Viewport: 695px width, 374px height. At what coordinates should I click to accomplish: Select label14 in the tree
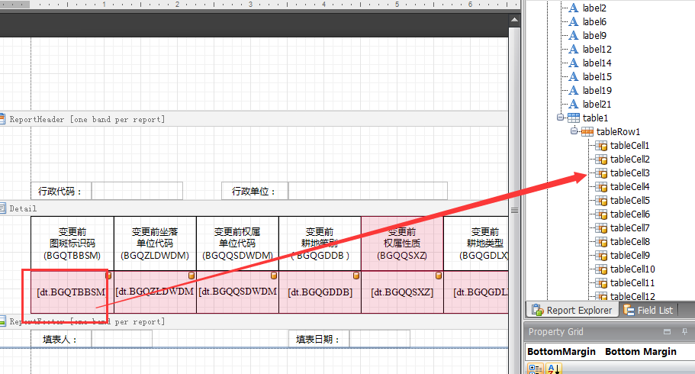(597, 63)
